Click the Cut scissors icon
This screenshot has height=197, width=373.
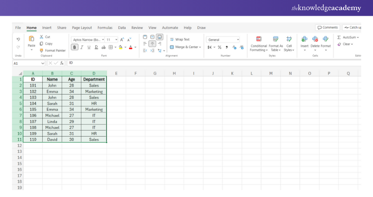click(x=42, y=37)
